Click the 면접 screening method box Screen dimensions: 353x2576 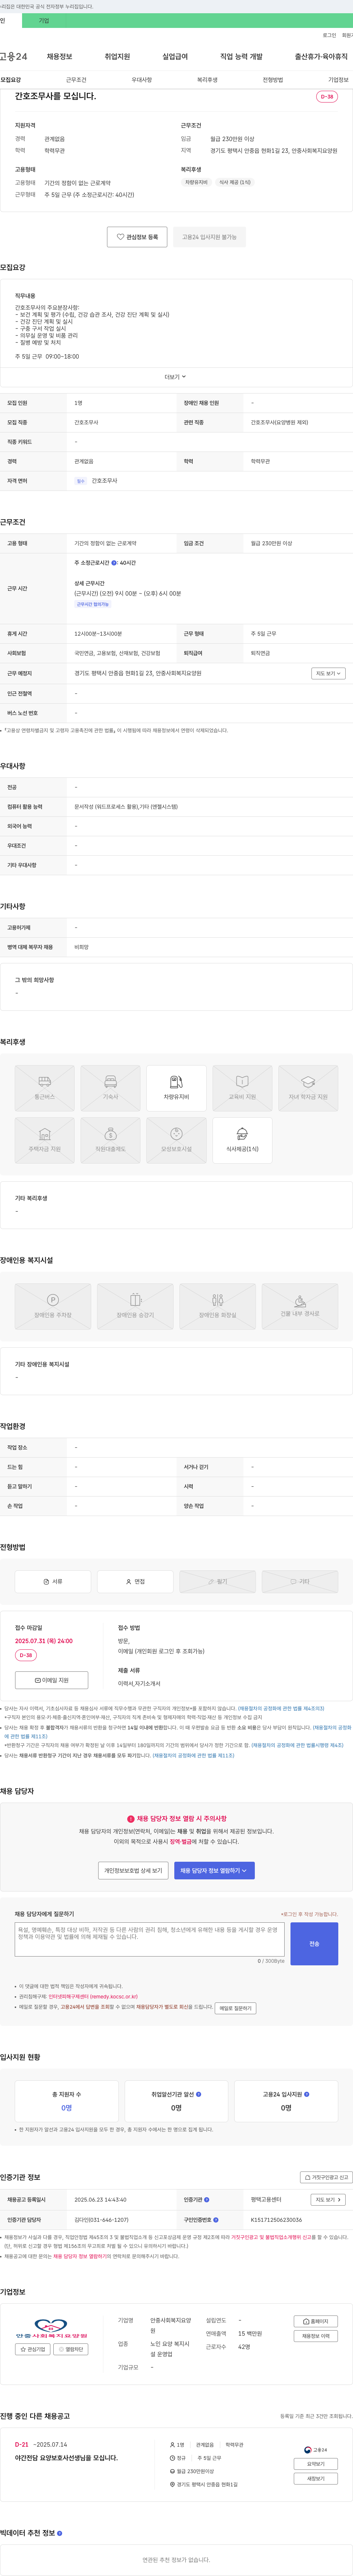pyautogui.click(x=135, y=1582)
